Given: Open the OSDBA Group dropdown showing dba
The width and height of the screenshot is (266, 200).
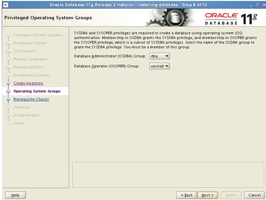Looking at the screenshot, I should pos(159,56).
